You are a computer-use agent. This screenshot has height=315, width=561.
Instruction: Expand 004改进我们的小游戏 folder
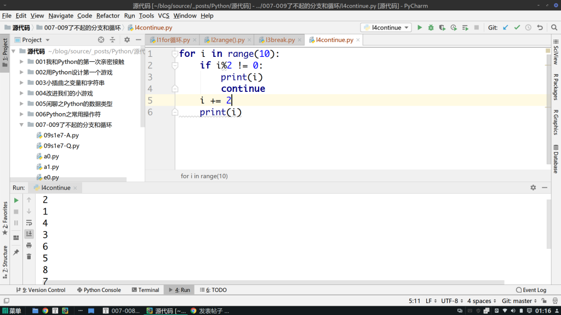[21, 93]
